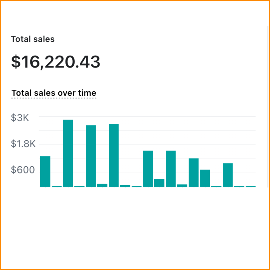Select the twelfth bar from the left

(171, 169)
